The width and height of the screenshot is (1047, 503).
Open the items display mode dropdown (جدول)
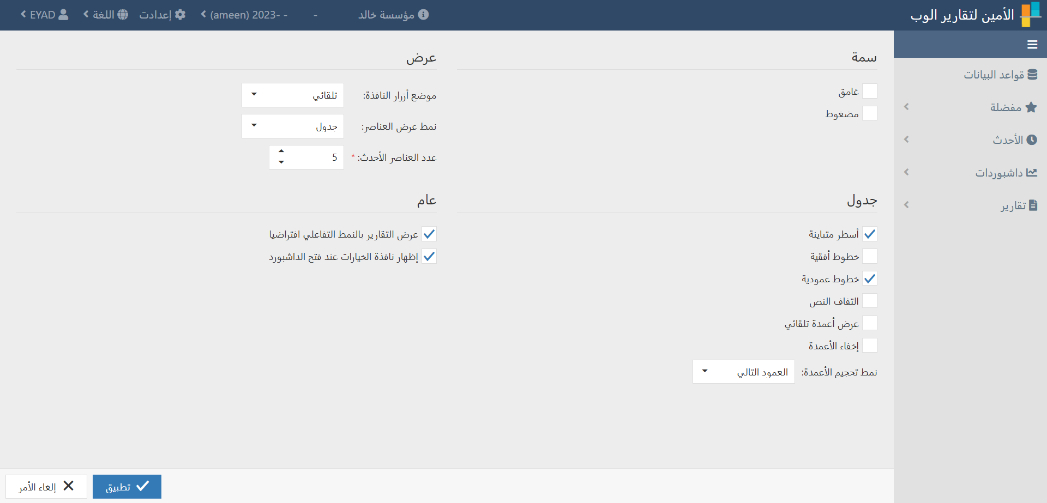(293, 126)
